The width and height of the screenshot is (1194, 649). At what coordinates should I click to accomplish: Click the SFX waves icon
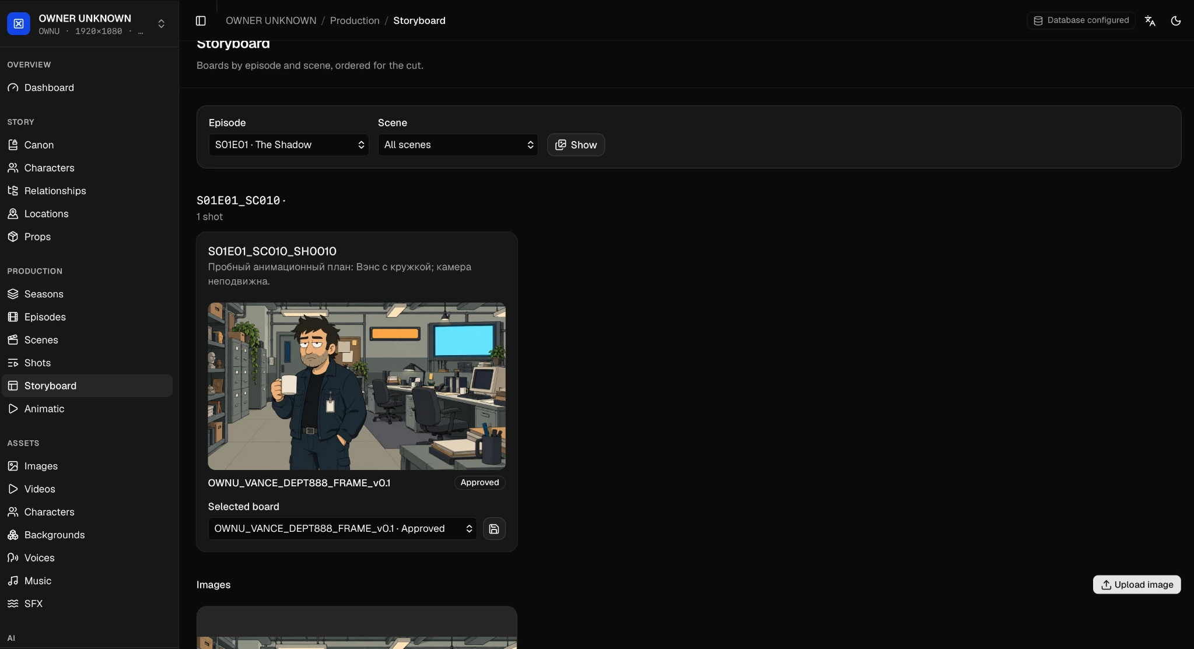coord(13,604)
